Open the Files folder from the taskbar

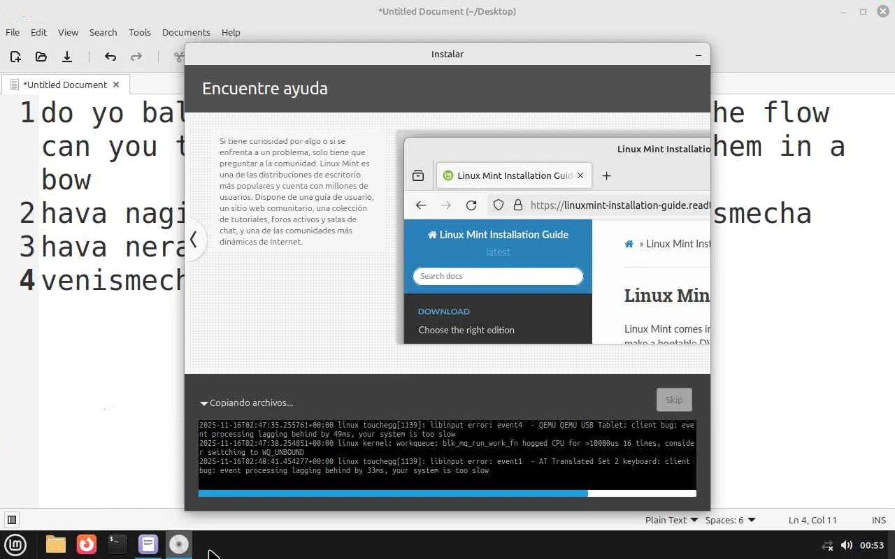(56, 544)
